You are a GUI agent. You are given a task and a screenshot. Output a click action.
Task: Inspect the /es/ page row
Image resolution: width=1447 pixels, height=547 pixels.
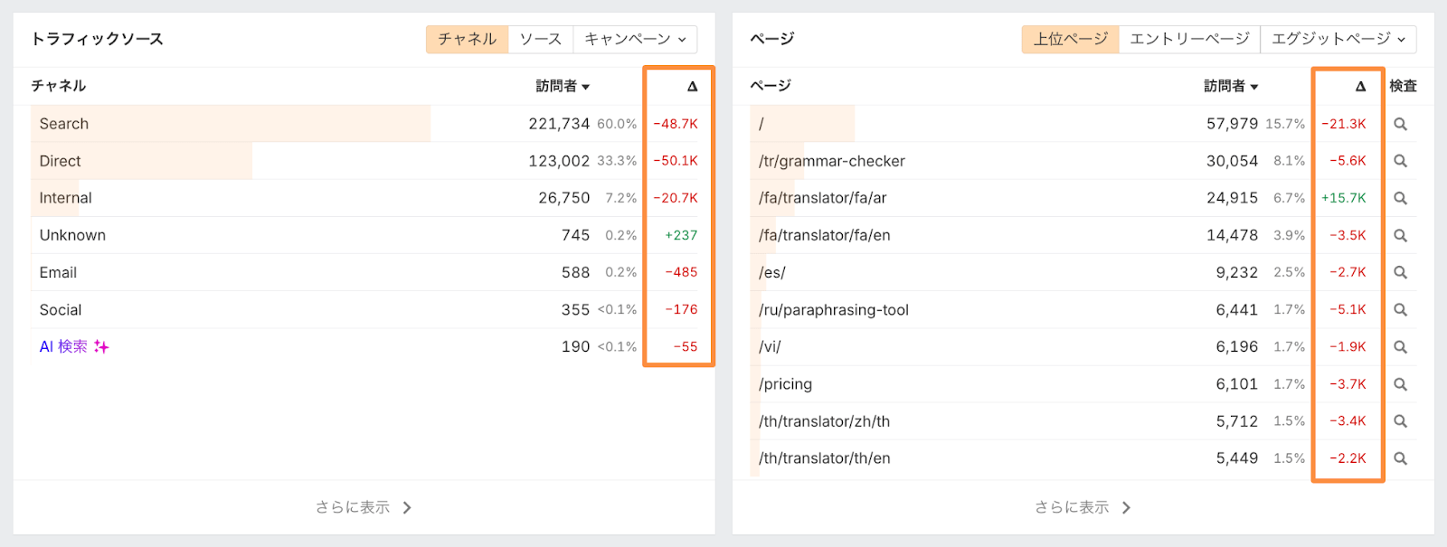[1400, 272]
